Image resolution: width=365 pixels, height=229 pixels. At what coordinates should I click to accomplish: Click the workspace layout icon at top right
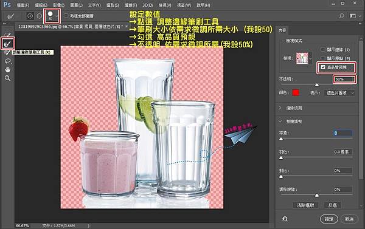[353, 16]
